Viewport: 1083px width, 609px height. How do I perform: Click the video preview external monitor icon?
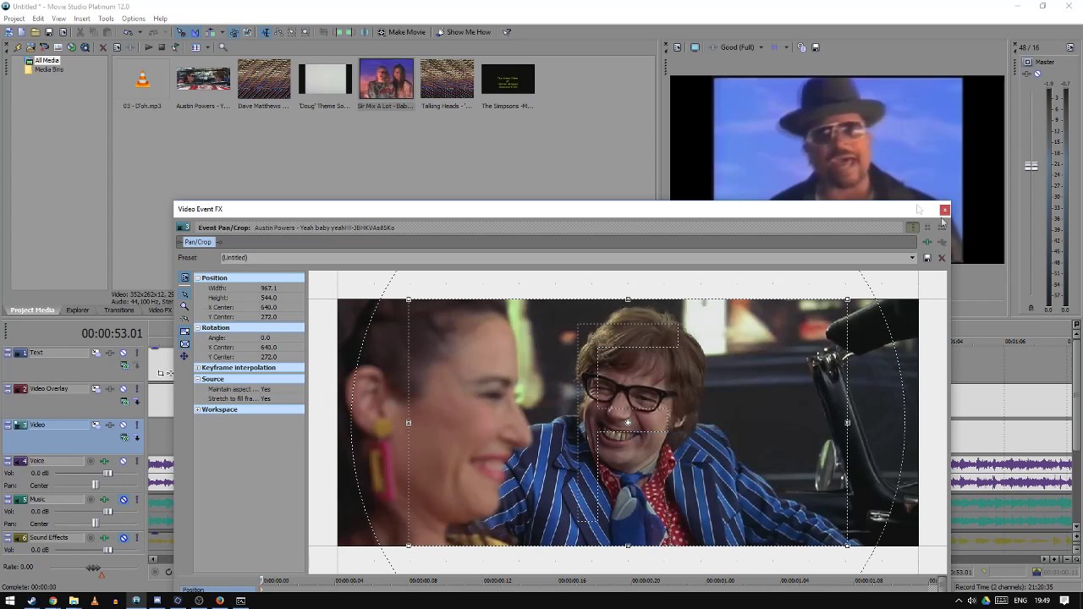[x=695, y=47]
